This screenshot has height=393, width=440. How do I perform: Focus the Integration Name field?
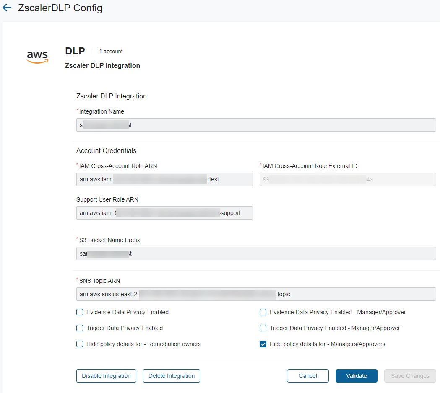point(256,125)
